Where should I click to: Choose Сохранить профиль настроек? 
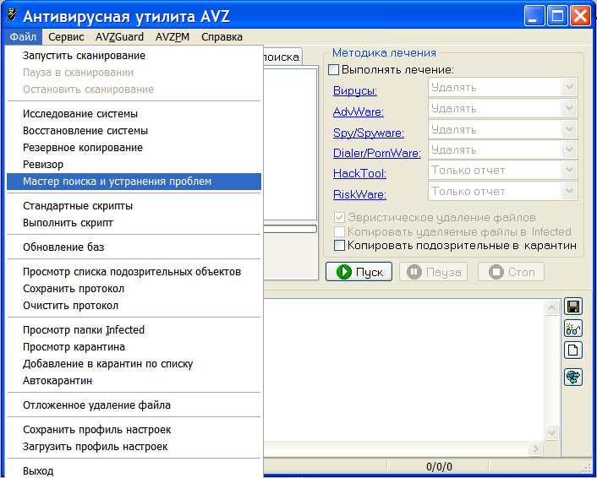[x=134, y=430]
